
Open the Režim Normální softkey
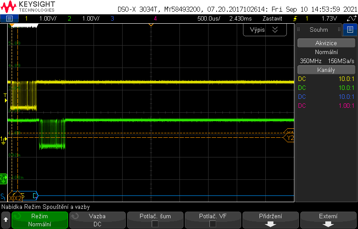coord(40,220)
